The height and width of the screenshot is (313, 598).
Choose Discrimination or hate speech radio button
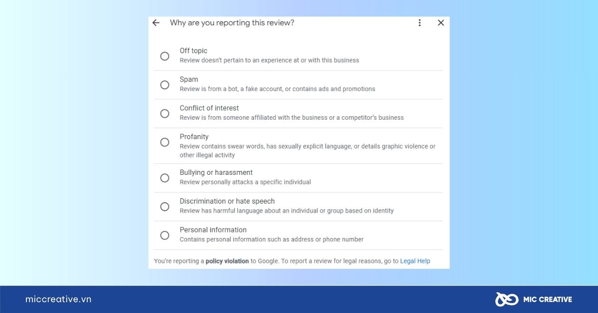164,207
